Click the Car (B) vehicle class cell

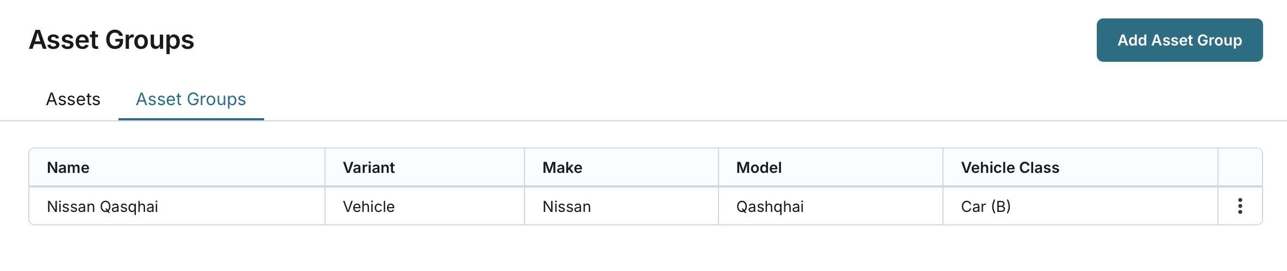pyautogui.click(x=985, y=207)
